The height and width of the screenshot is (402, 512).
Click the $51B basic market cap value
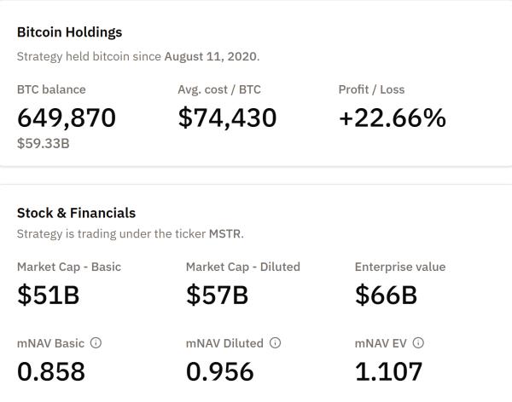tap(48, 295)
